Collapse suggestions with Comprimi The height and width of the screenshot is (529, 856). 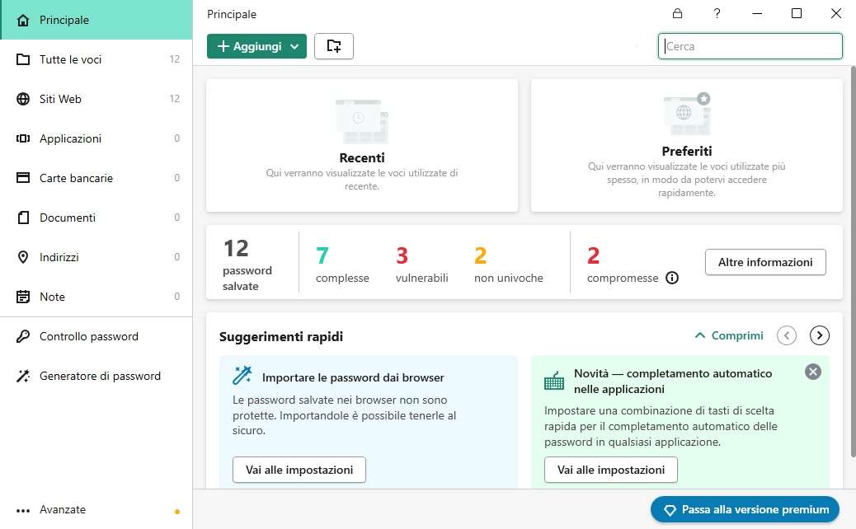click(729, 335)
